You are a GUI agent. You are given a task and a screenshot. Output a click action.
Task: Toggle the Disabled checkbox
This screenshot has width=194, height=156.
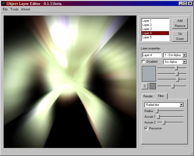144,62
